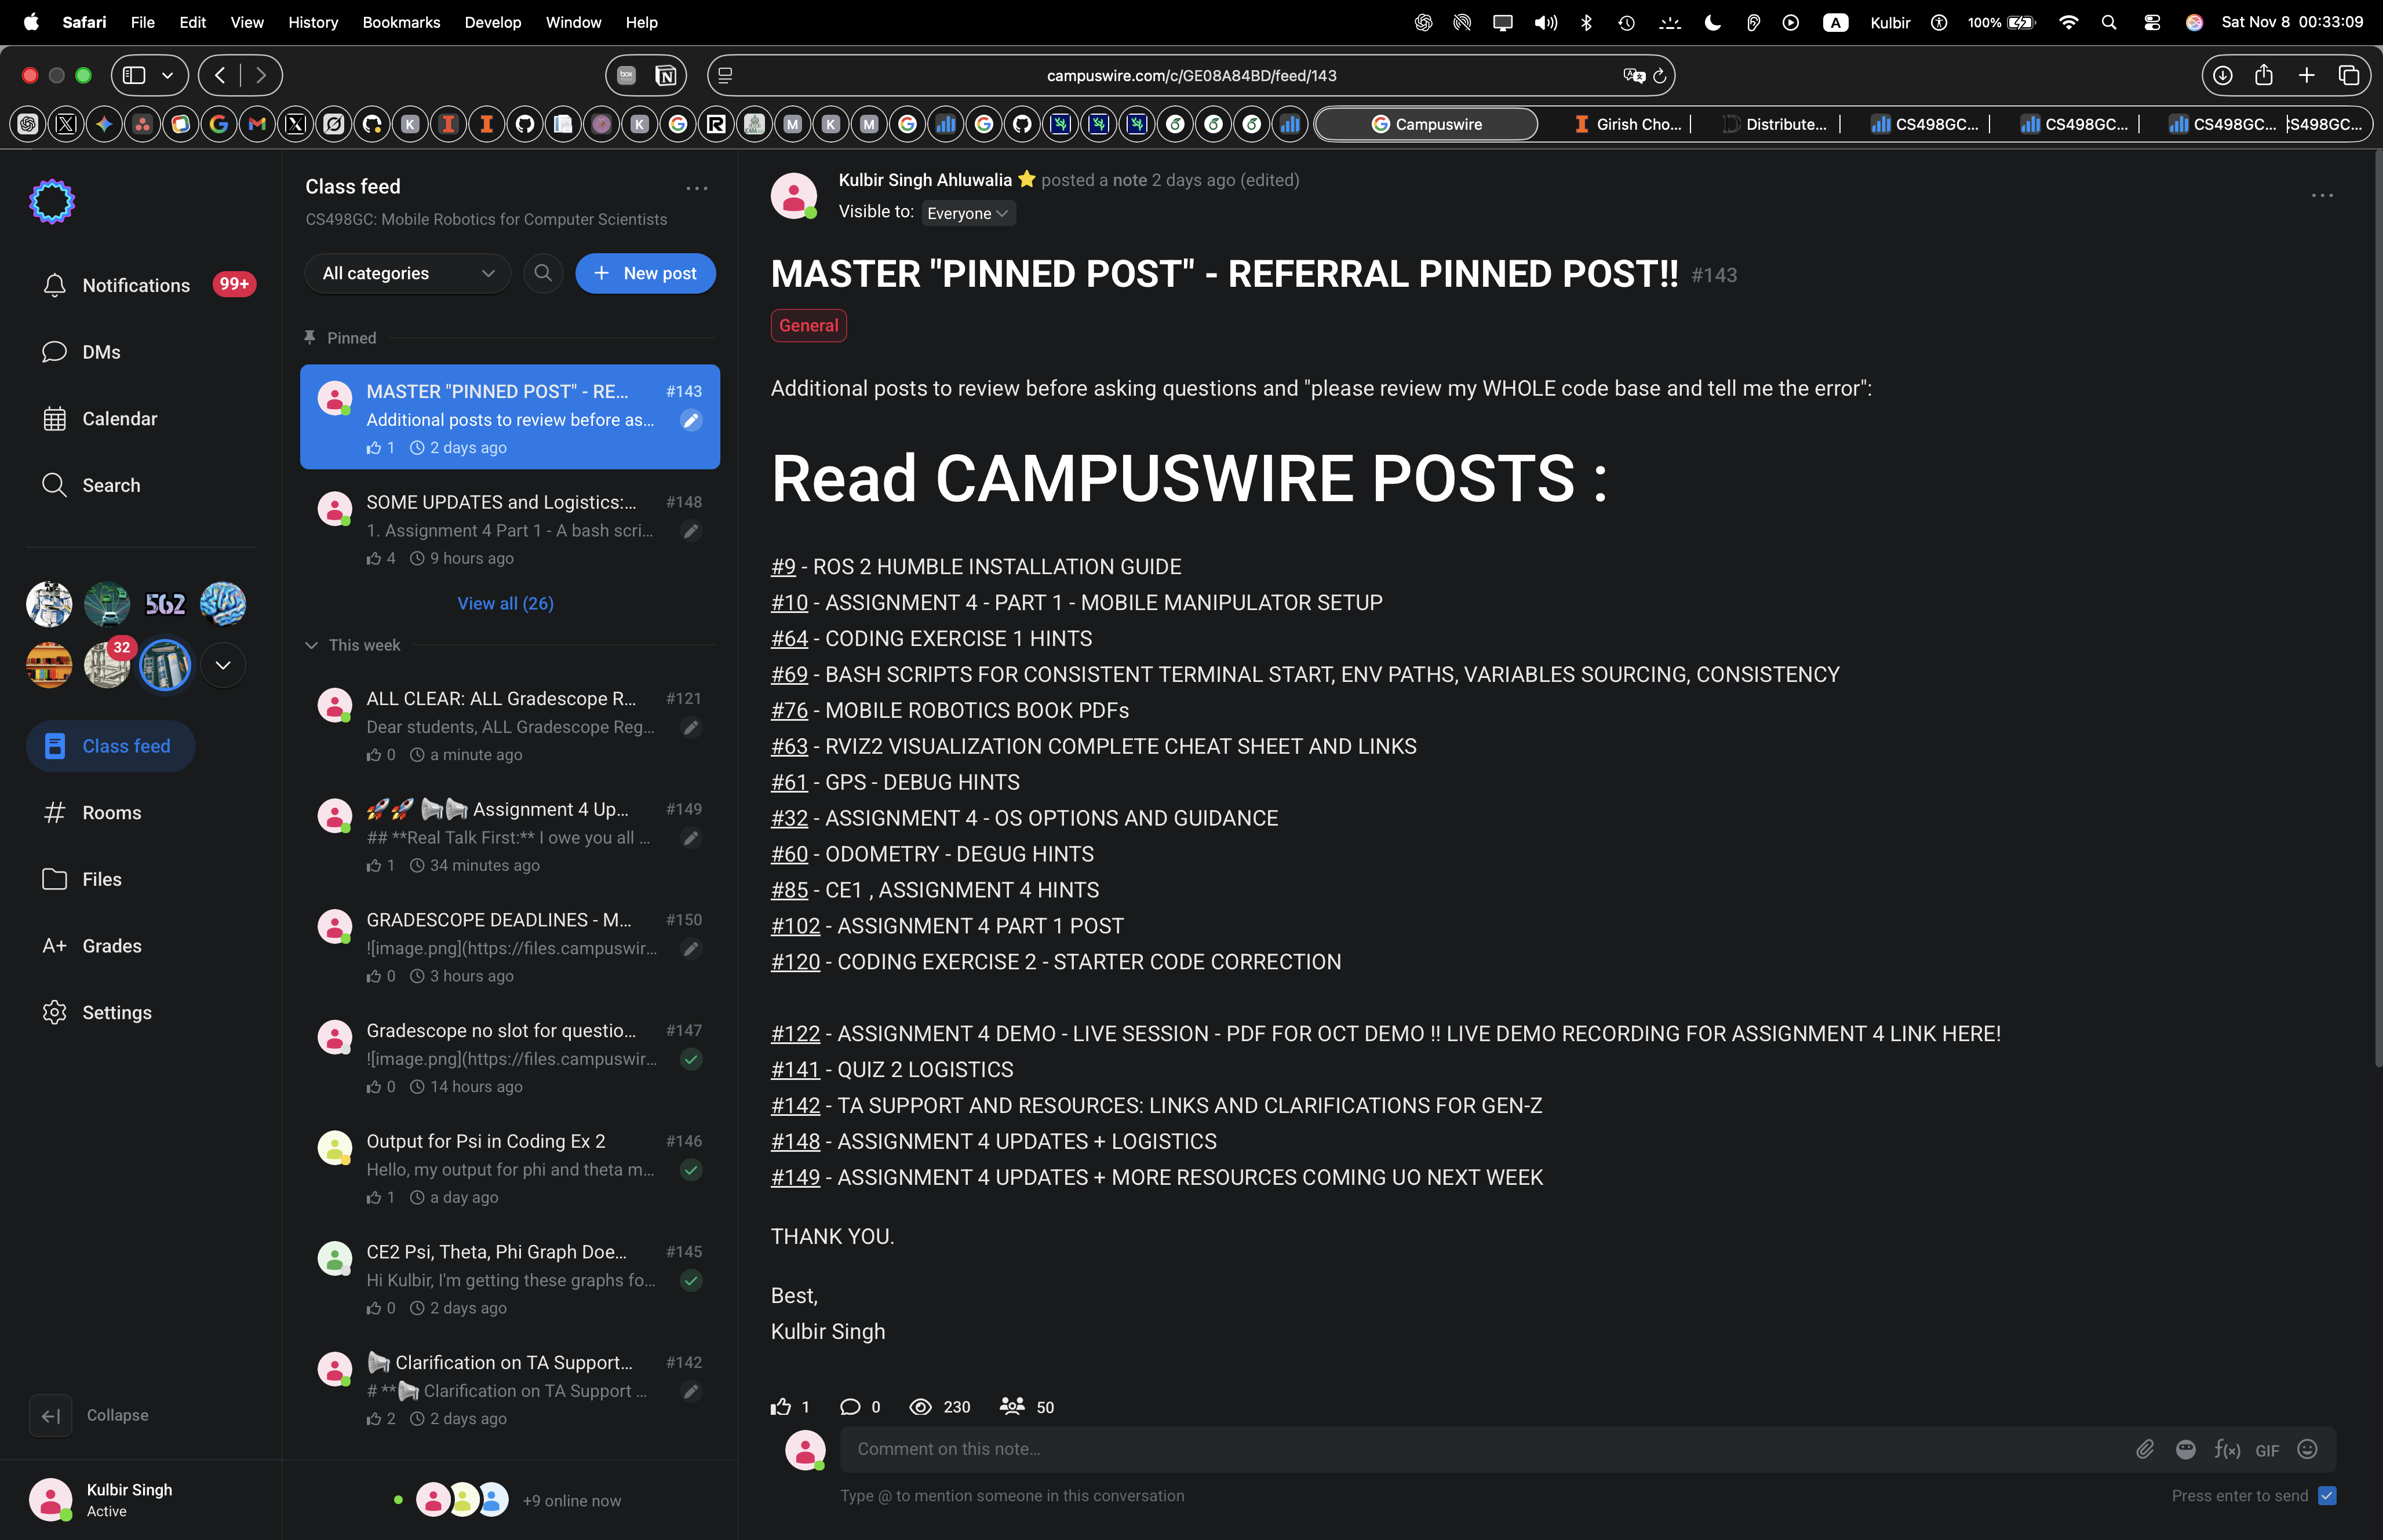Open macOS Control Center icon

click(x=2151, y=22)
